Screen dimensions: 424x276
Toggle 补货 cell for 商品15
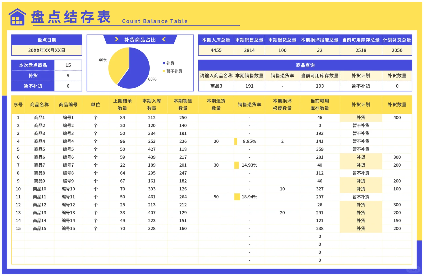coord(361,228)
